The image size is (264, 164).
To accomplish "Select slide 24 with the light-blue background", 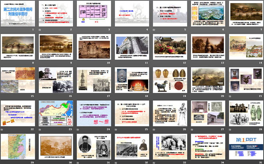I will (94, 114).
